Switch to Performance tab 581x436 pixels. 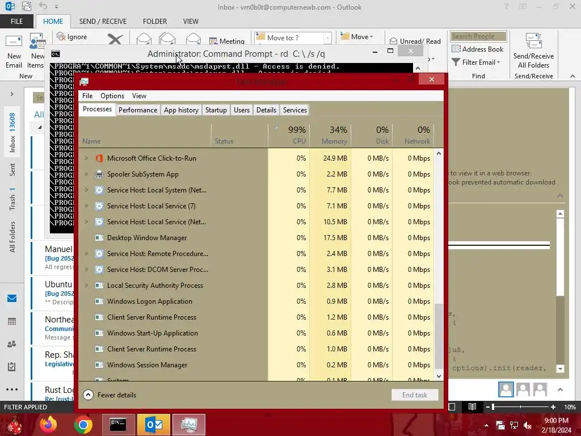click(138, 110)
